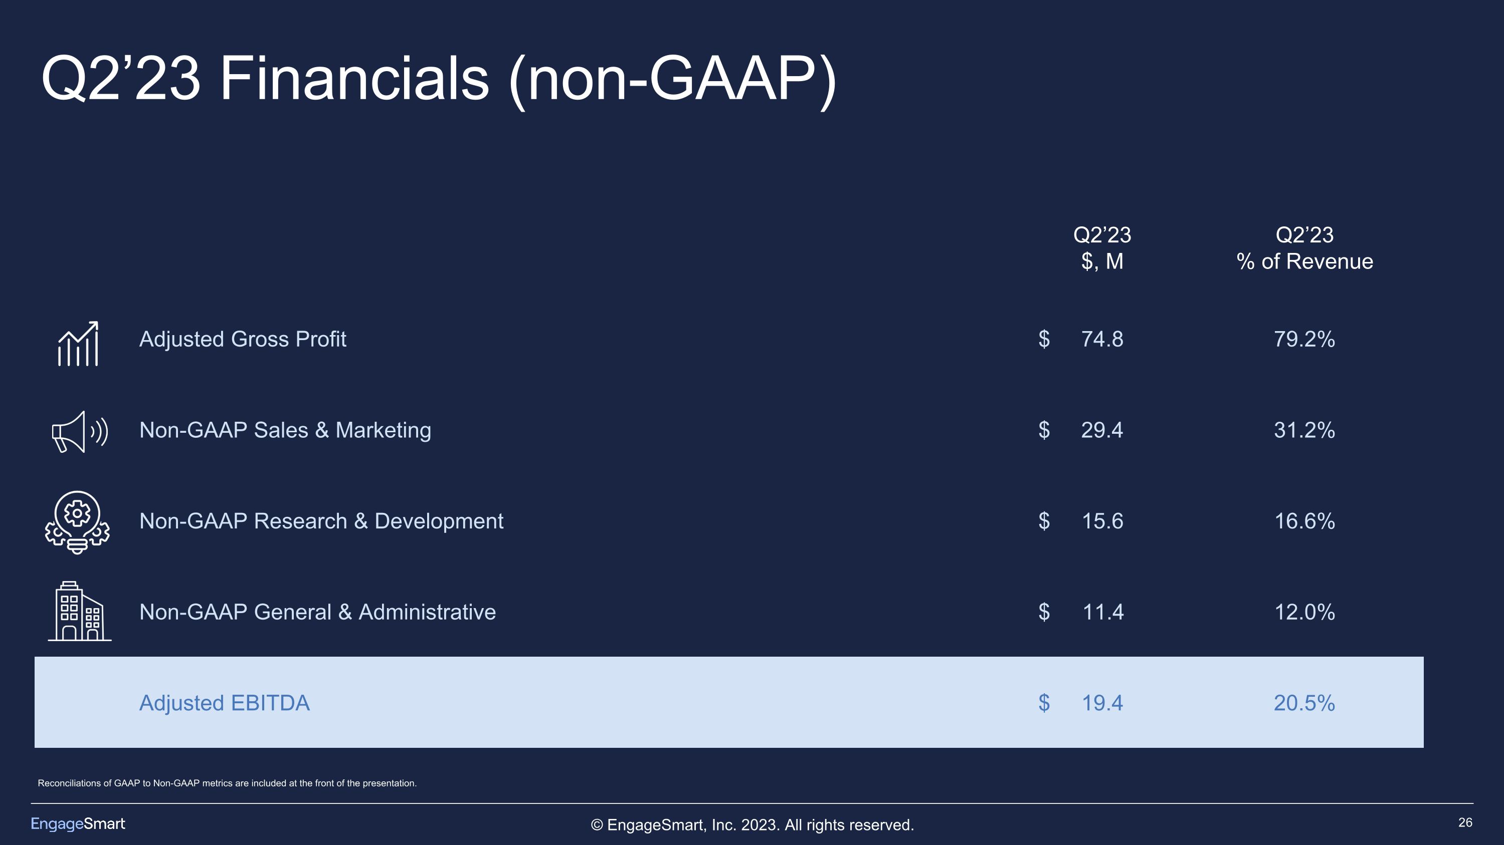
Task: Click the lightbulb gear Research & Development icon
Action: [x=77, y=522]
